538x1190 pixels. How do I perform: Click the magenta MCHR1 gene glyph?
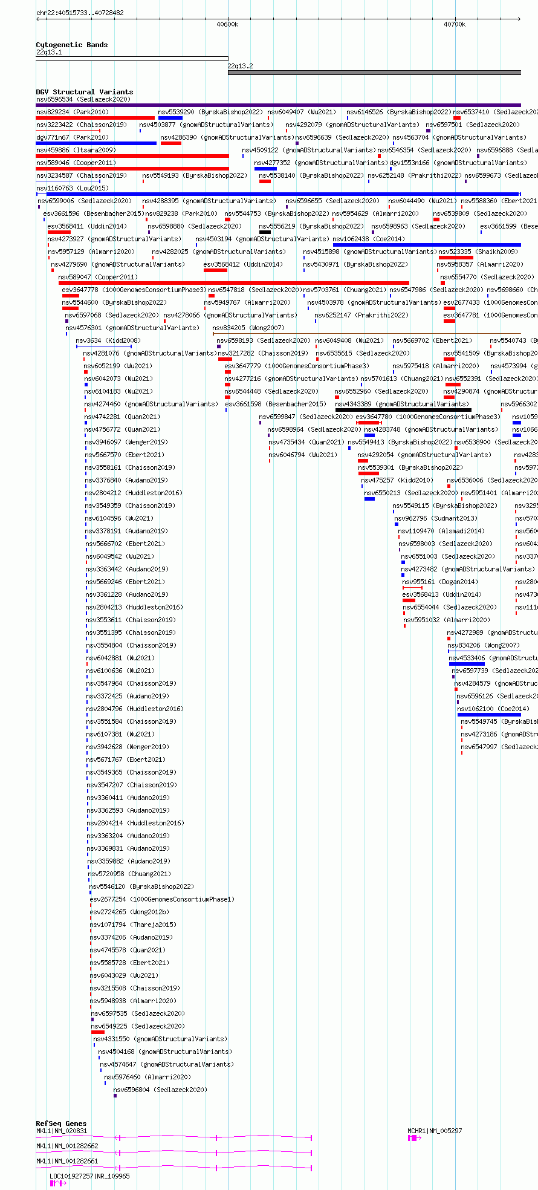414,1138
